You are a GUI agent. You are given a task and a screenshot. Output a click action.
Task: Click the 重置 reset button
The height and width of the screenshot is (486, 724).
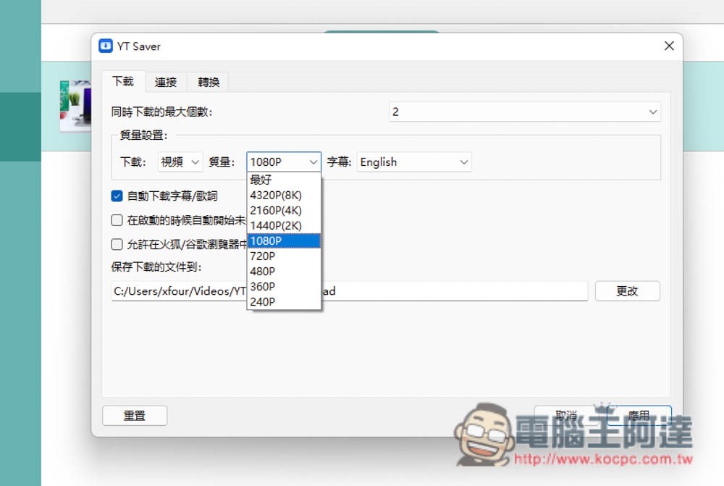[135, 415]
